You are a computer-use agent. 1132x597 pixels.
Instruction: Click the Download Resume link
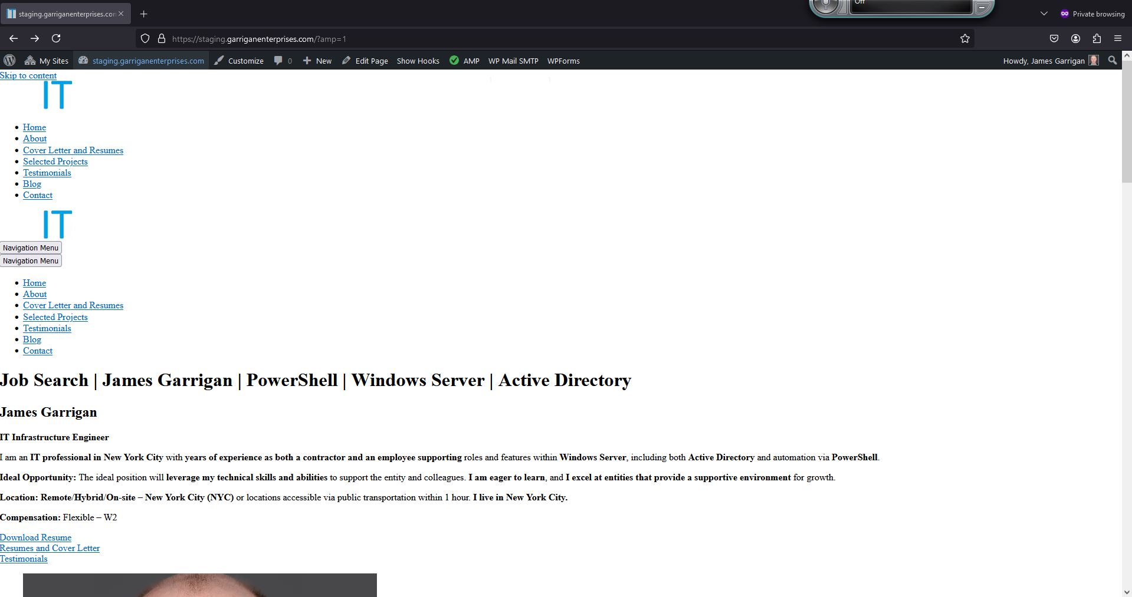tap(35, 537)
